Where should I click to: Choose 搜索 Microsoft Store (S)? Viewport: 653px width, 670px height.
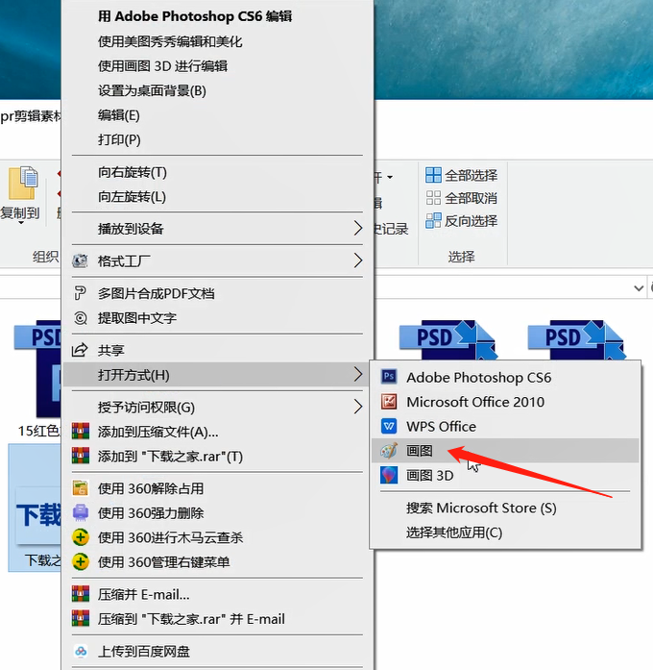[481, 509]
